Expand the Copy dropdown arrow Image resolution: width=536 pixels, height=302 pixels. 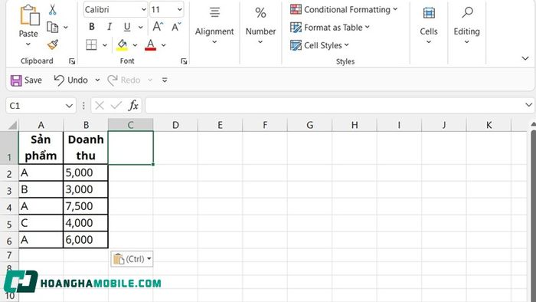[x=66, y=27]
